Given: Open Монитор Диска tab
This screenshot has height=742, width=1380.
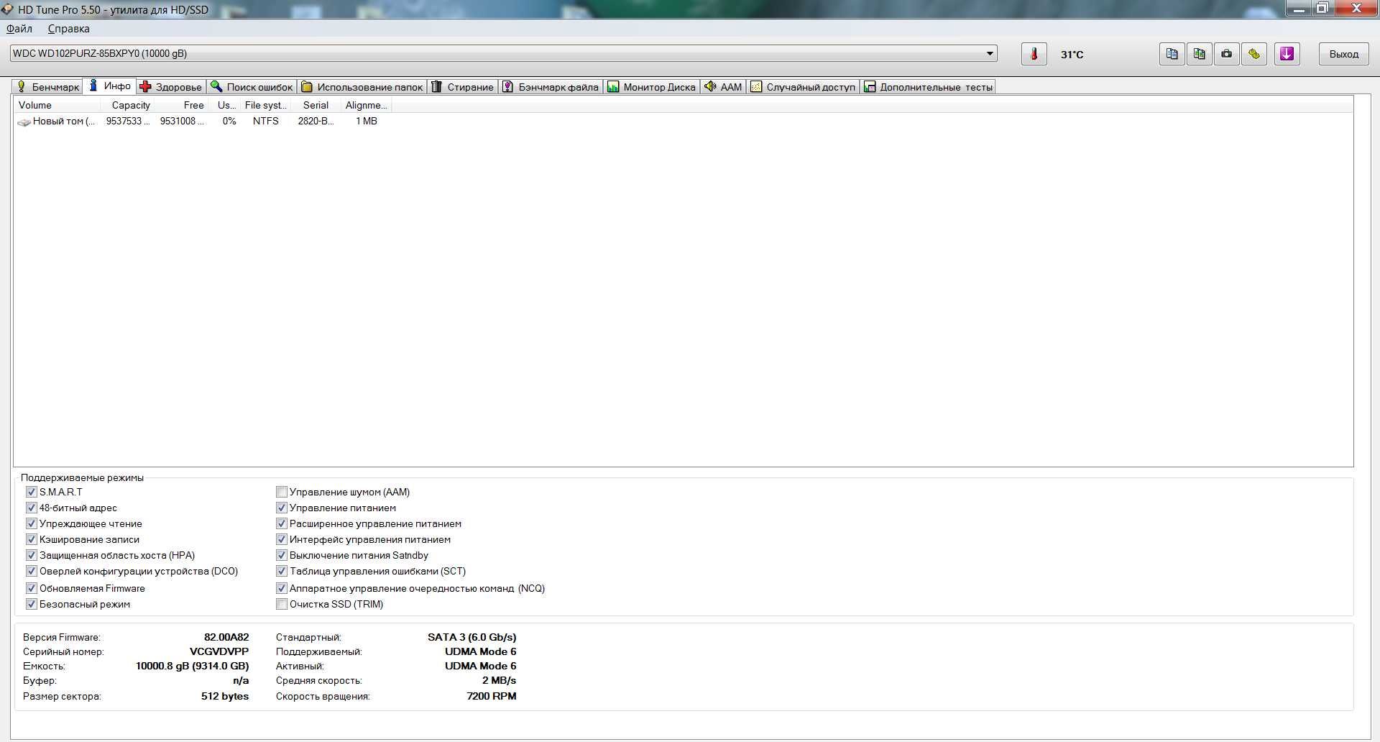Looking at the screenshot, I should 651,87.
